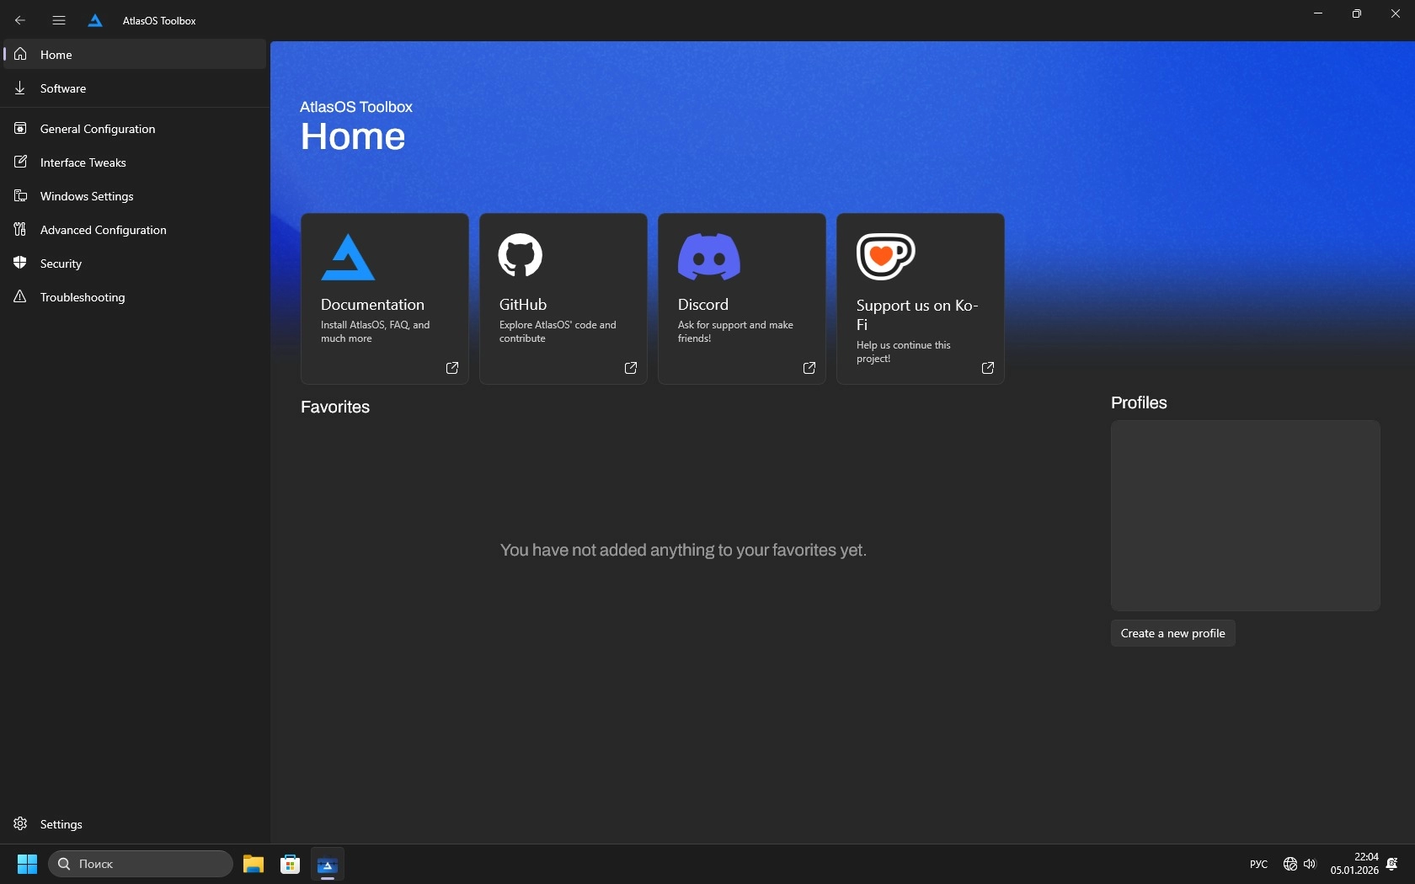Viewport: 1415px width, 884px height.
Task: Open Microsoft Store from the taskbar
Action: coord(291,864)
